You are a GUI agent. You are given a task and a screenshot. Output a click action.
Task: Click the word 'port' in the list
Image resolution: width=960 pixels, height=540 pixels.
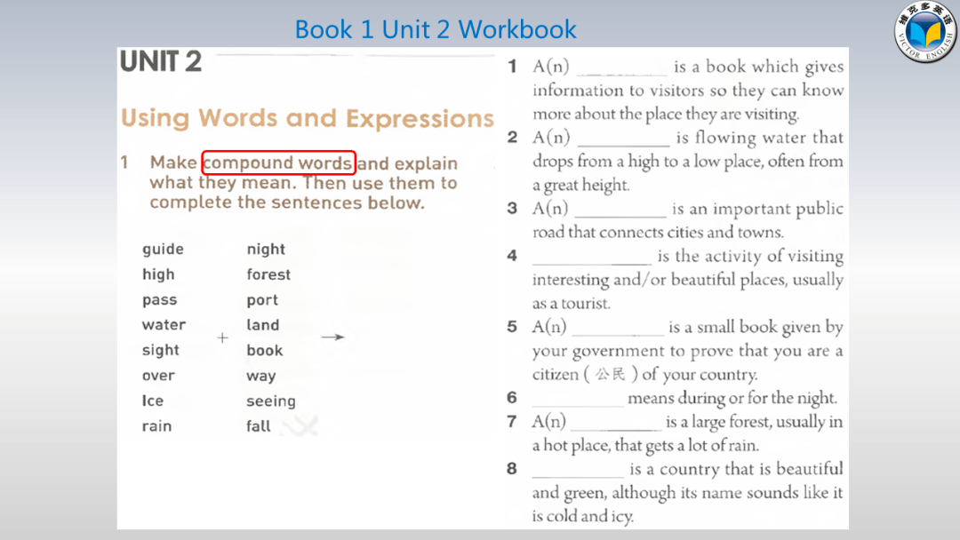coord(262,300)
